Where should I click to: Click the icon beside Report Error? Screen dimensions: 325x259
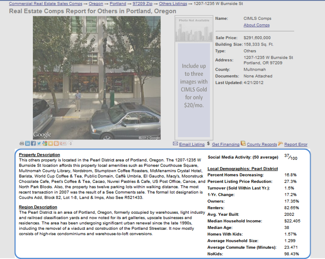pyautogui.click(x=280, y=143)
